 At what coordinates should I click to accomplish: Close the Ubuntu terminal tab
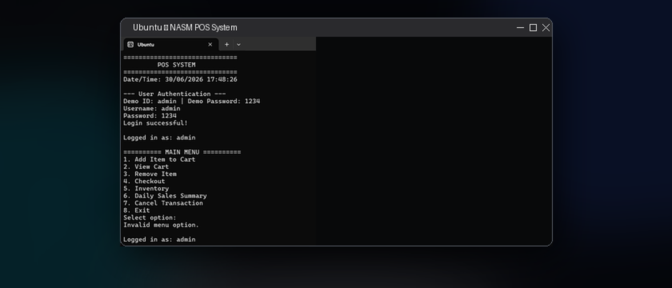pos(210,44)
